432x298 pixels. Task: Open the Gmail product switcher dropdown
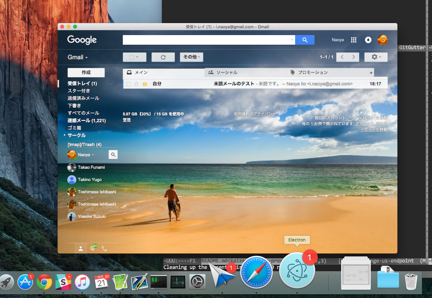[77, 57]
